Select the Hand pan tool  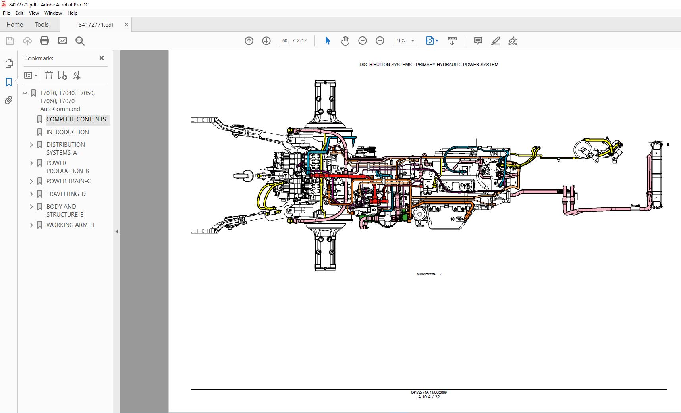coord(345,41)
